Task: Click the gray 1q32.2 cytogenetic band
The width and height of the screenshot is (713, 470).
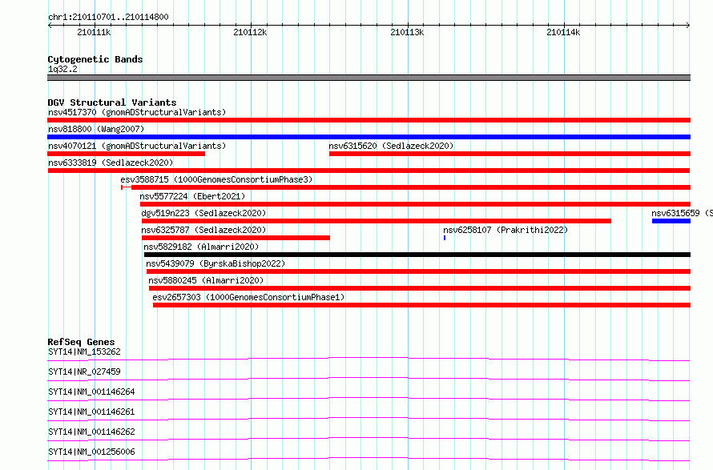Action: [369, 78]
